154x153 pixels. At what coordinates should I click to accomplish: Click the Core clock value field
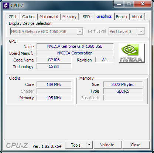click(x=54, y=84)
